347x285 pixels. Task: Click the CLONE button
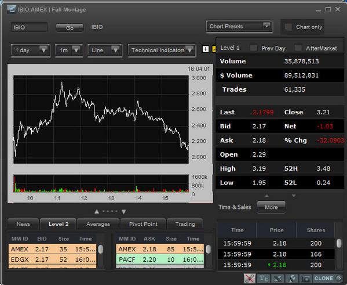[324, 278]
